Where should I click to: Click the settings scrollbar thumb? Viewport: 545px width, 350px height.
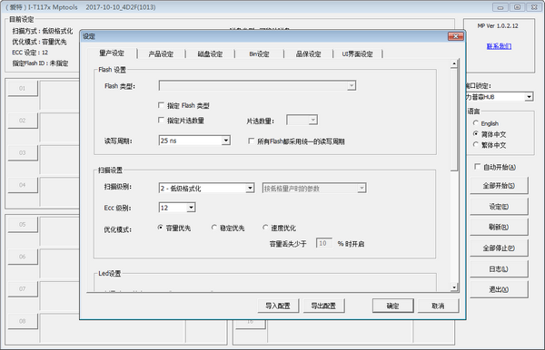[454, 120]
